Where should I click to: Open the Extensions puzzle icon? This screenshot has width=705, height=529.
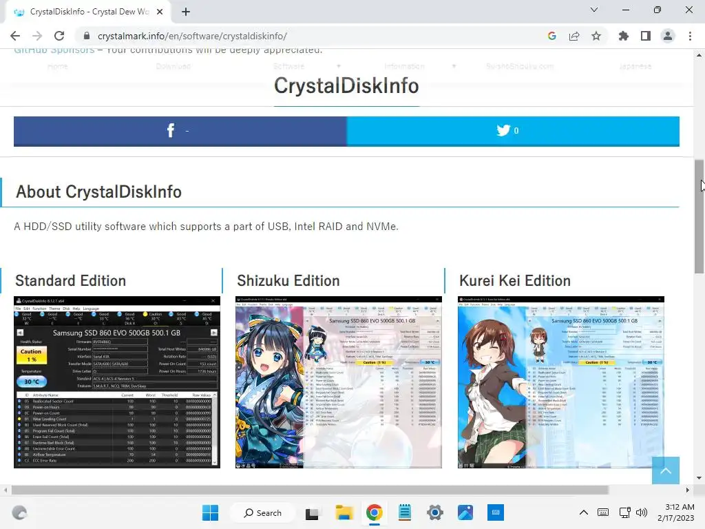(x=624, y=36)
